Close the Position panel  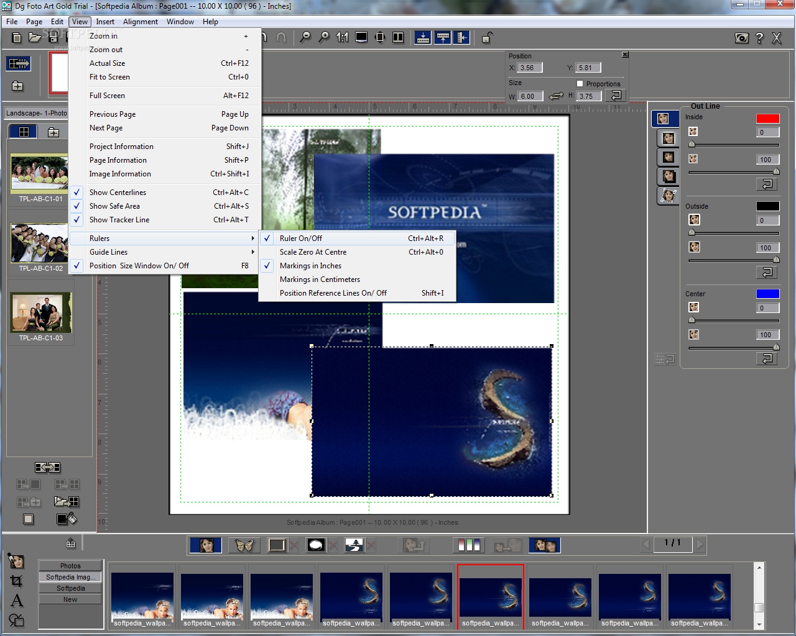(625, 55)
